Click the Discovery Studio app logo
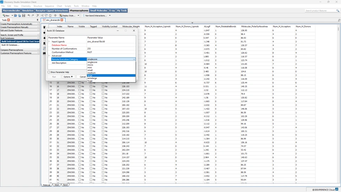341x192 pixels. (2, 2)
